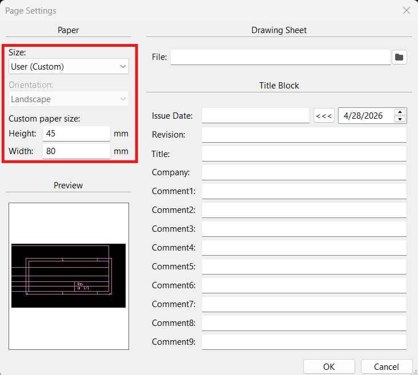Open the Orientation Landscape dropdown
Screen dimensions: 418x375
(69, 99)
